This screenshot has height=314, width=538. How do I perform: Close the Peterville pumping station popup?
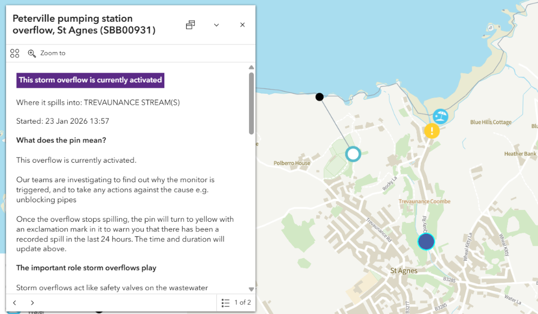[242, 25]
